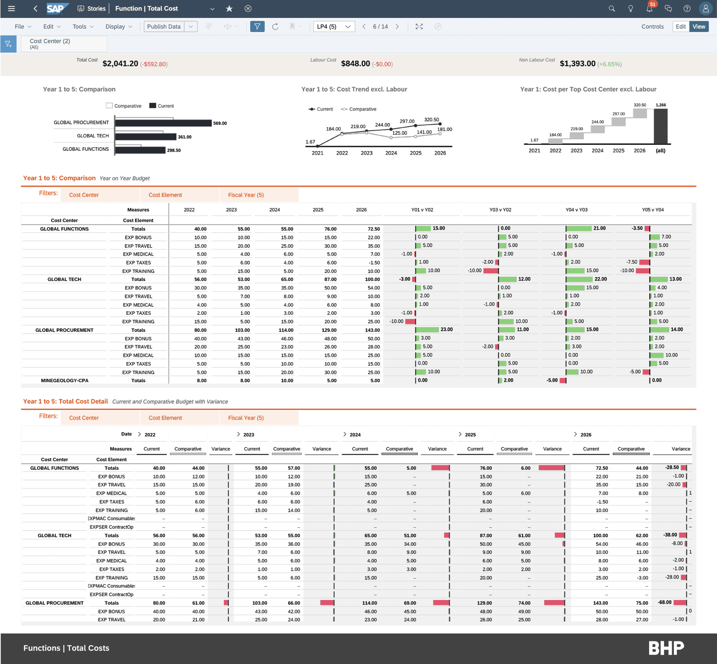Expand the 2023 date column
Screen dimensions: 717x664
238,434
